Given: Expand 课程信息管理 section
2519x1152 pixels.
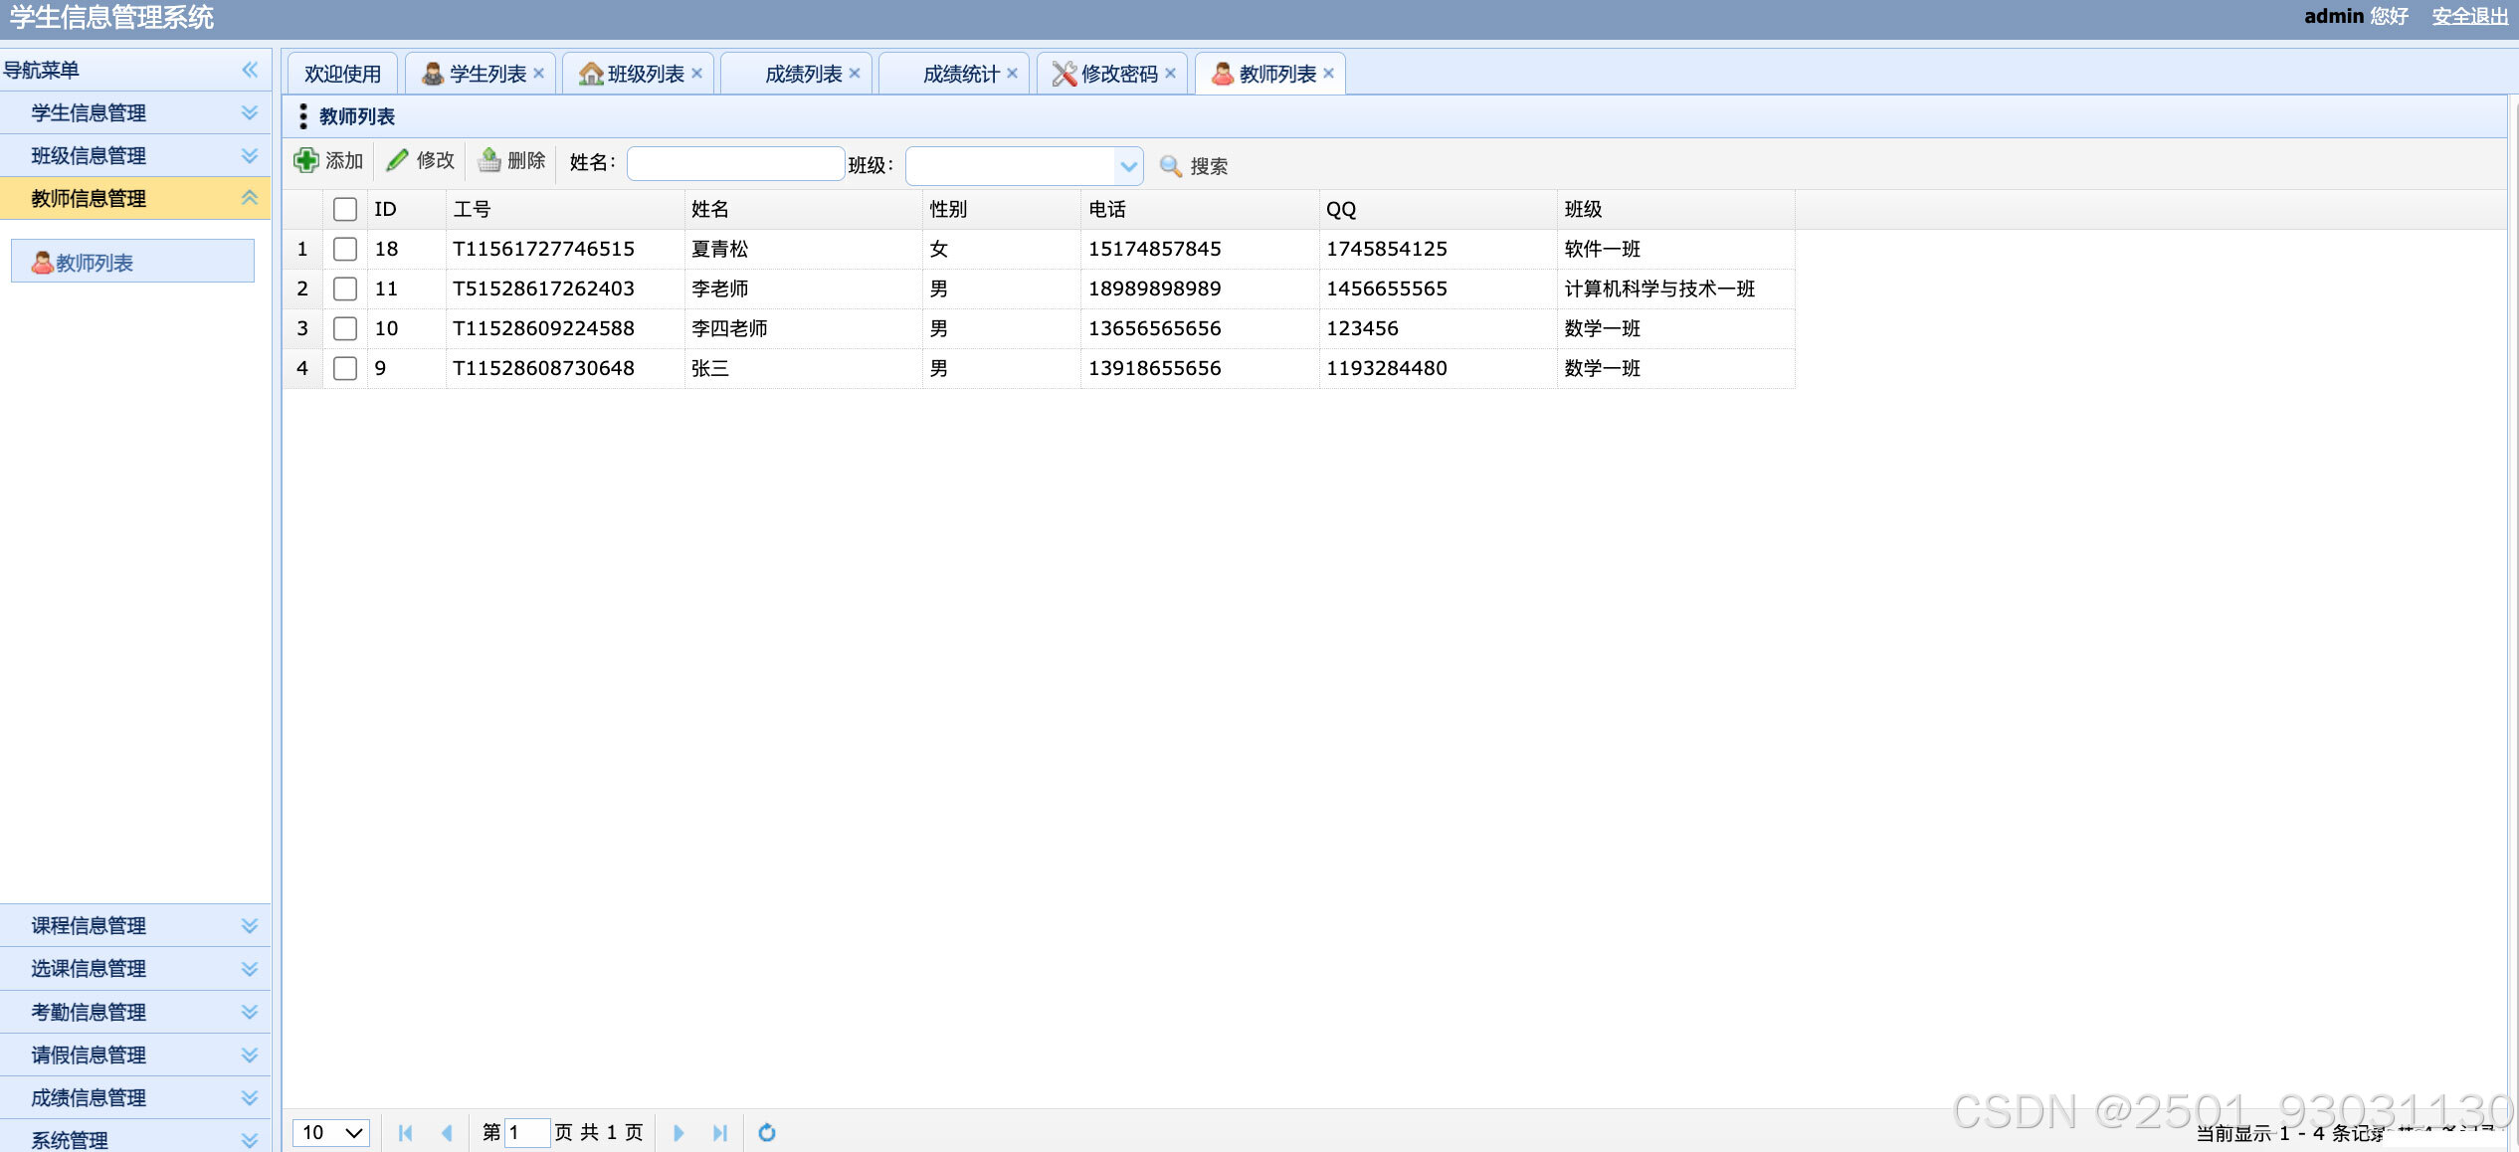Looking at the screenshot, I should pyautogui.click(x=250, y=925).
